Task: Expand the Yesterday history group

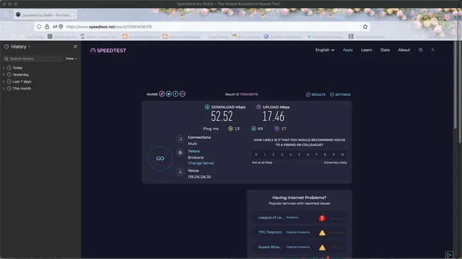Action: (x=20, y=74)
